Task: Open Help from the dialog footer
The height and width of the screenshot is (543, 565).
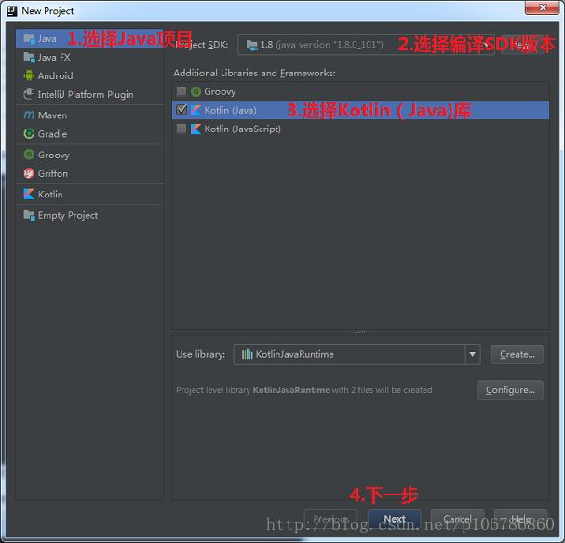Action: (520, 519)
